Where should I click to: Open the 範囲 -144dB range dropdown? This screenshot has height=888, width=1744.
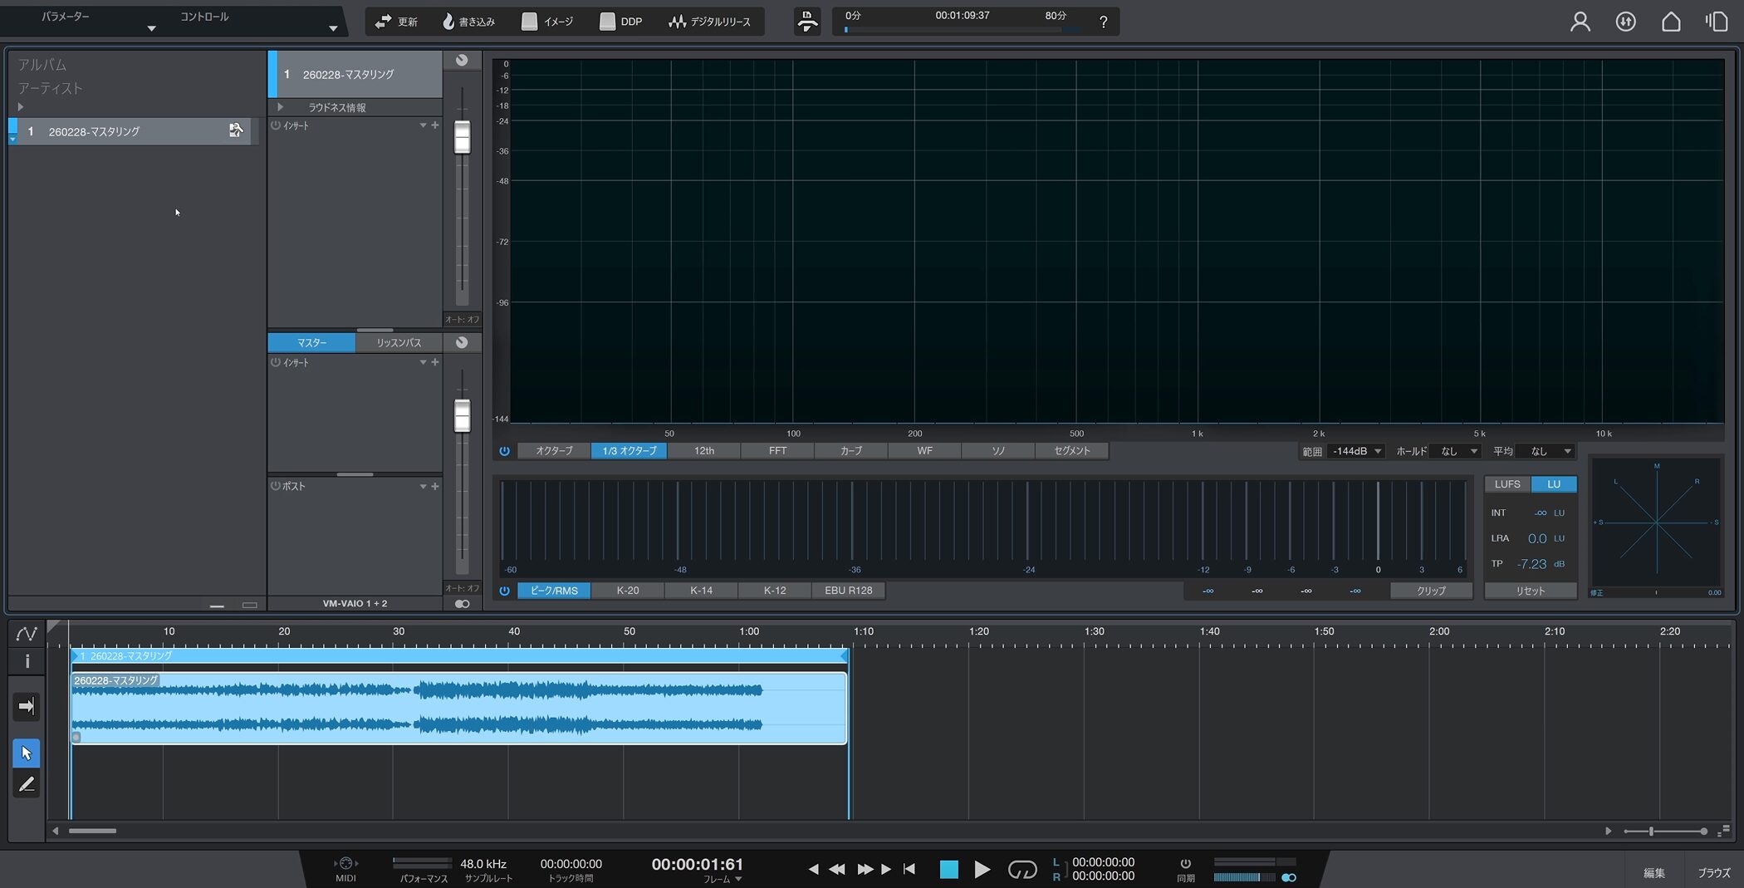tap(1356, 451)
